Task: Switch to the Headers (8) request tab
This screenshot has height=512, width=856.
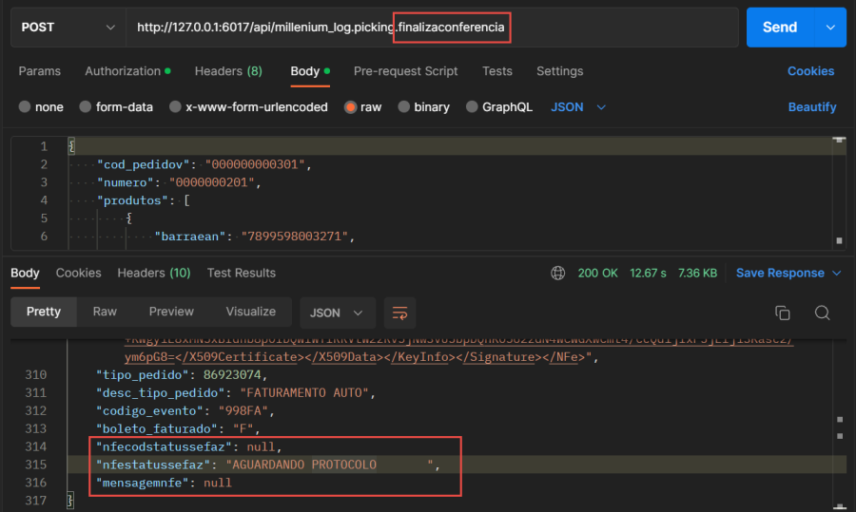Action: coord(228,71)
